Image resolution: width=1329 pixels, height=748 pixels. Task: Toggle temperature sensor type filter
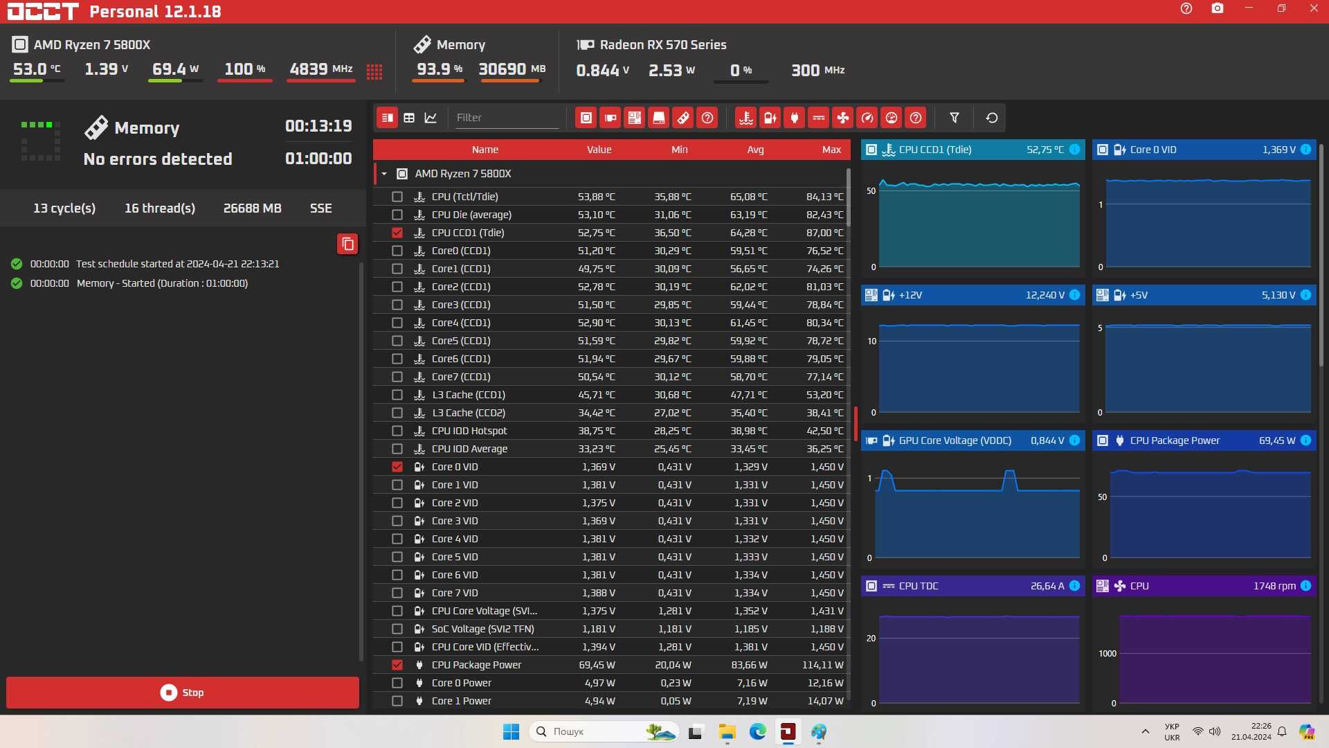pos(746,118)
